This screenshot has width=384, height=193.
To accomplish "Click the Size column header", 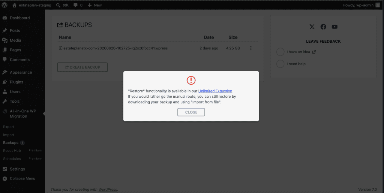I will [x=233, y=37].
